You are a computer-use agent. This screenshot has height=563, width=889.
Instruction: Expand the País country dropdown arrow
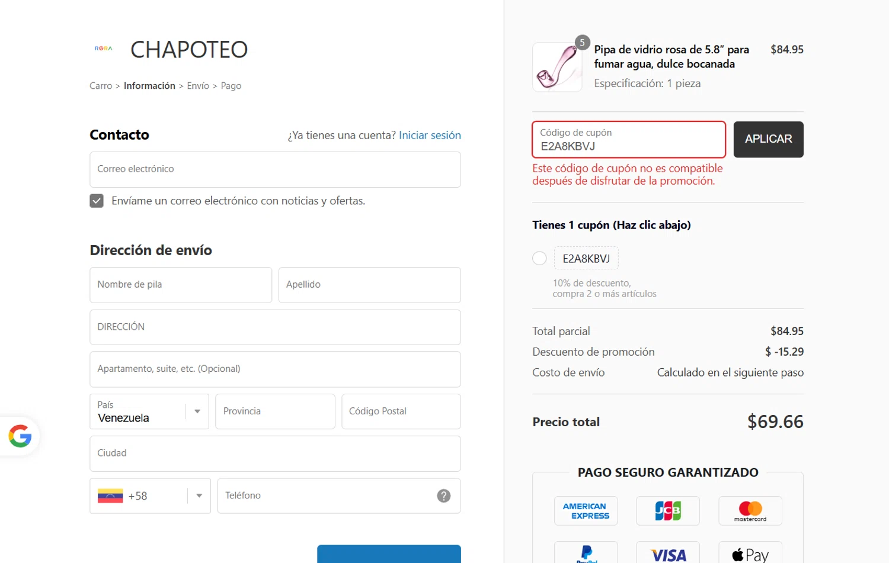click(x=197, y=411)
